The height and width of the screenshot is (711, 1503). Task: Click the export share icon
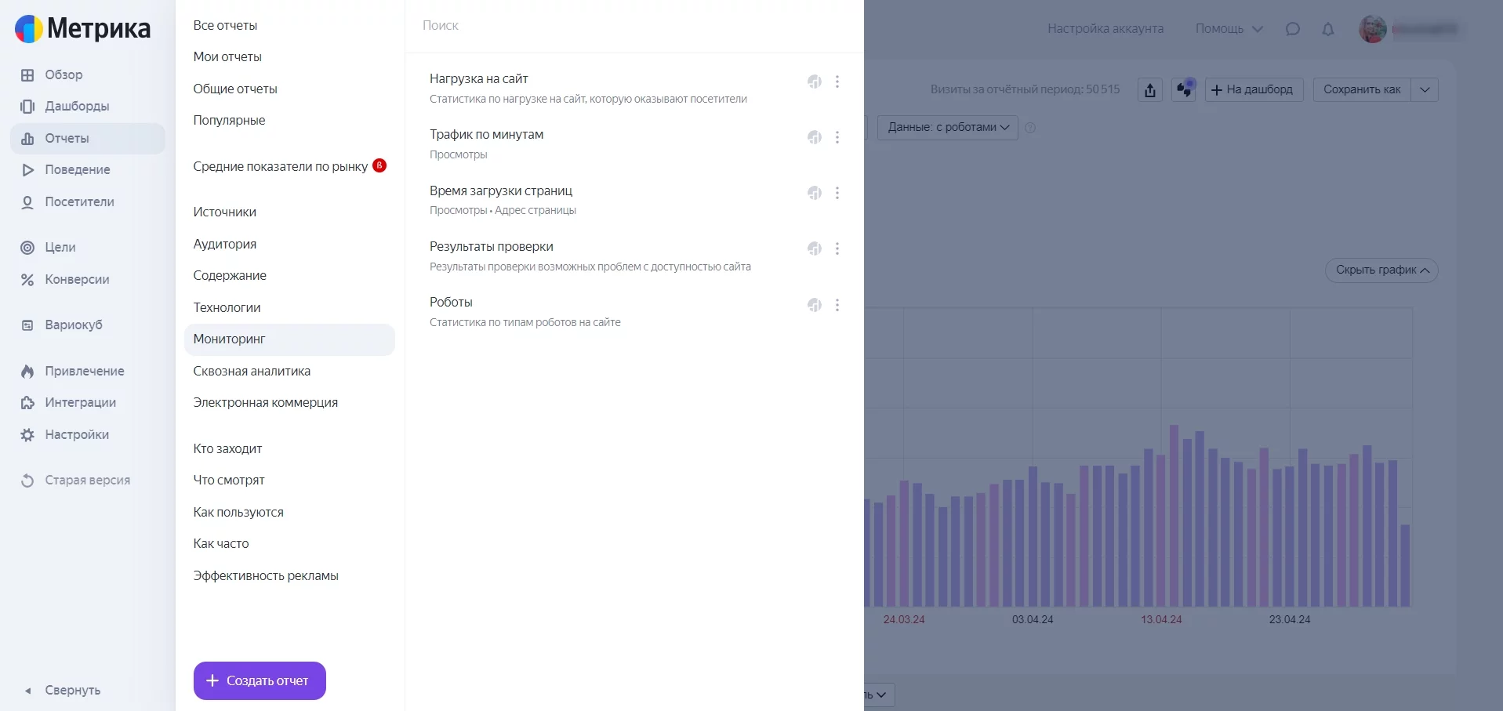tap(1149, 90)
